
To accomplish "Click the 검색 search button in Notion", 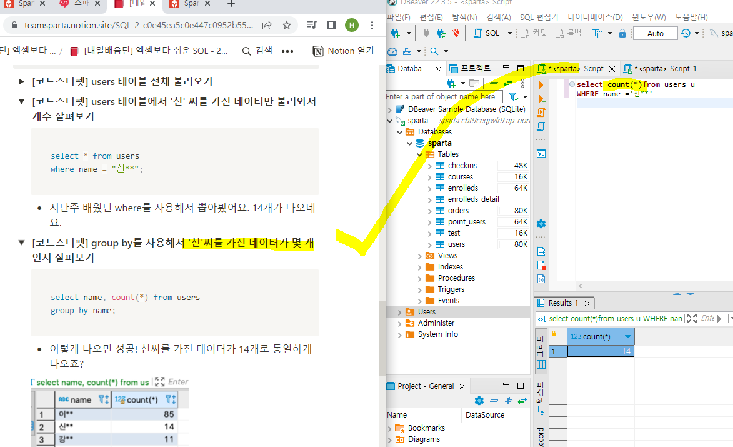I will (257, 51).
